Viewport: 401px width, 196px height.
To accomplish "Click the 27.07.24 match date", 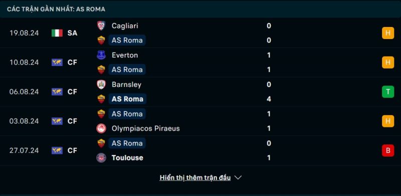I will click(x=24, y=150).
